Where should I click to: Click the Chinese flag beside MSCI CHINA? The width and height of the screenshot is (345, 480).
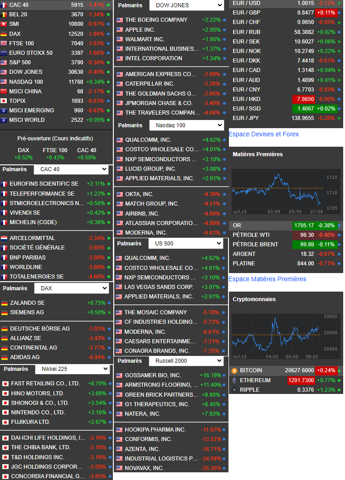(x=4, y=91)
